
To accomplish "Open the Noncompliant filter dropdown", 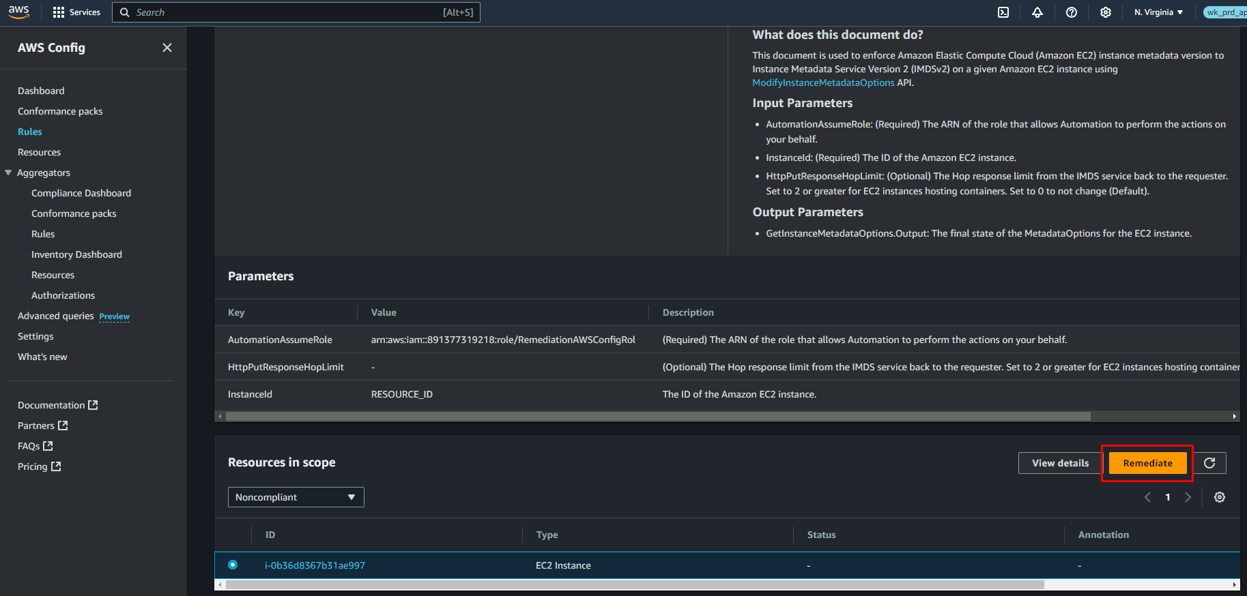I will [x=296, y=497].
